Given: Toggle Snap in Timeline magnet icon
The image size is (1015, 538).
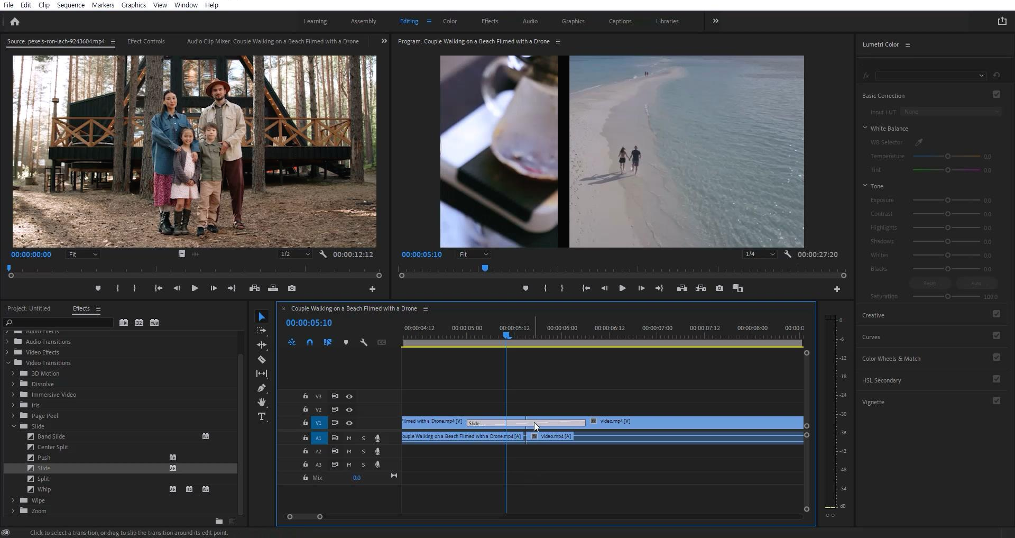Looking at the screenshot, I should (310, 343).
